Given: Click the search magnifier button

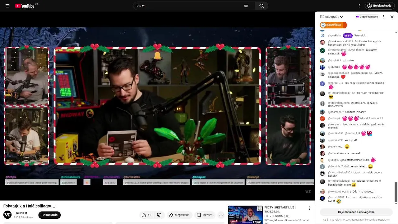Looking at the screenshot, I should coord(261,6).
